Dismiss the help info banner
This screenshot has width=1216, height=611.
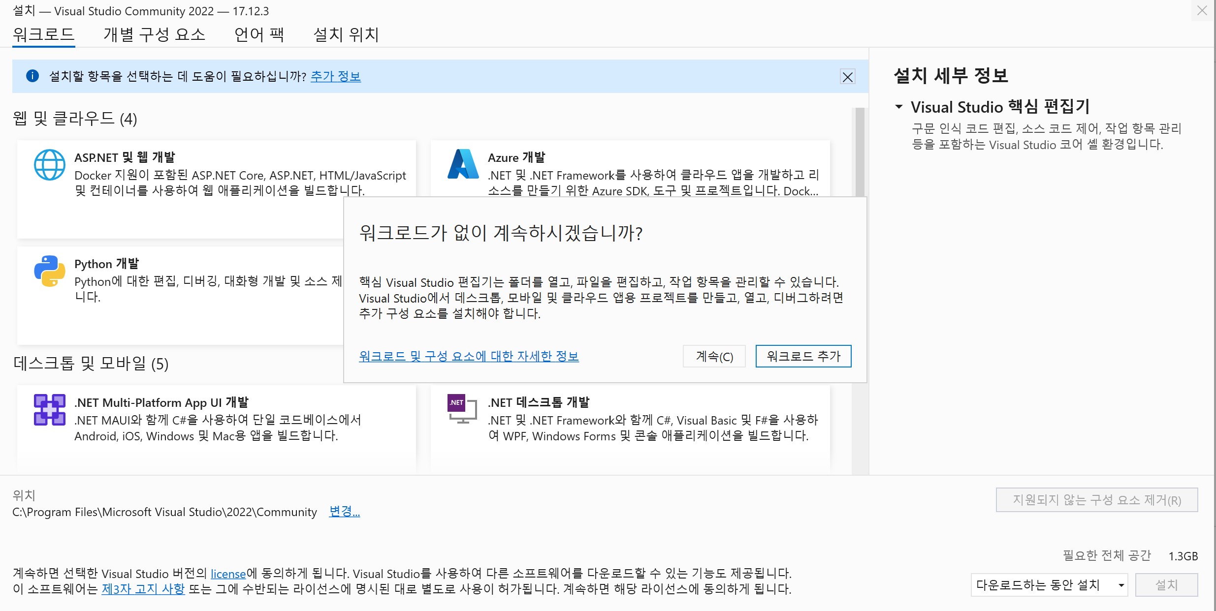[847, 77]
